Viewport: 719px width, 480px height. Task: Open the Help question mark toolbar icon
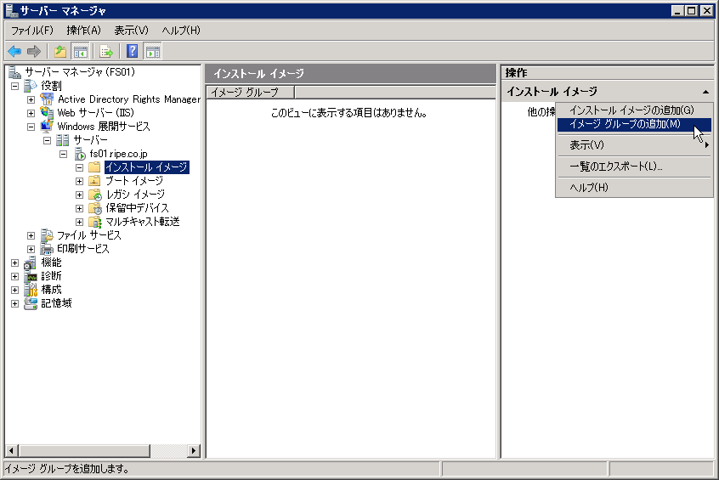click(132, 51)
